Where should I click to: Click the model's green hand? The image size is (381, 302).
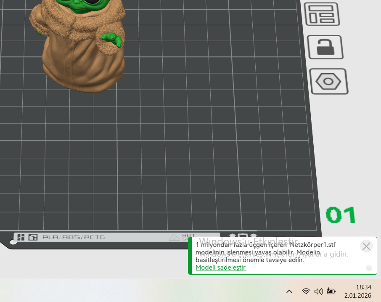112,39
